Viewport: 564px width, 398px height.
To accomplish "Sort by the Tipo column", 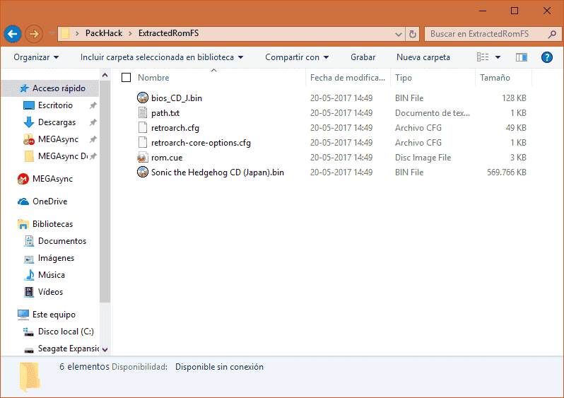I will [404, 78].
